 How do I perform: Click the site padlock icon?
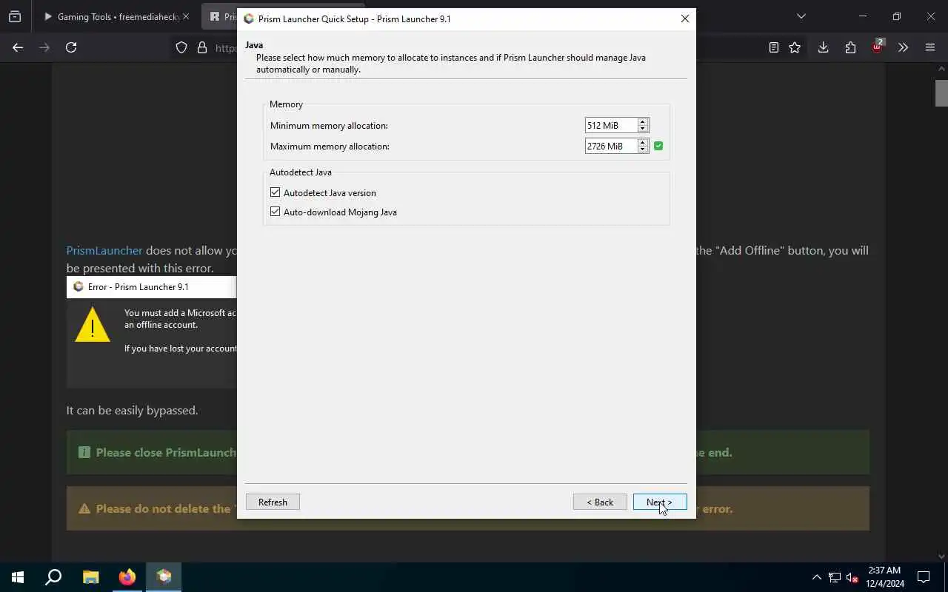202,47
